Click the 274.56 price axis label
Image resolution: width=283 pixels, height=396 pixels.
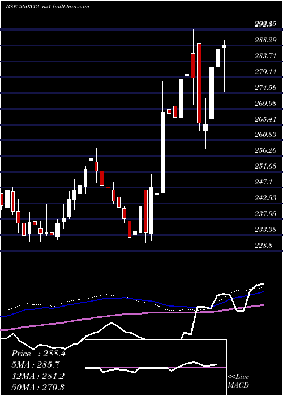point(265,88)
